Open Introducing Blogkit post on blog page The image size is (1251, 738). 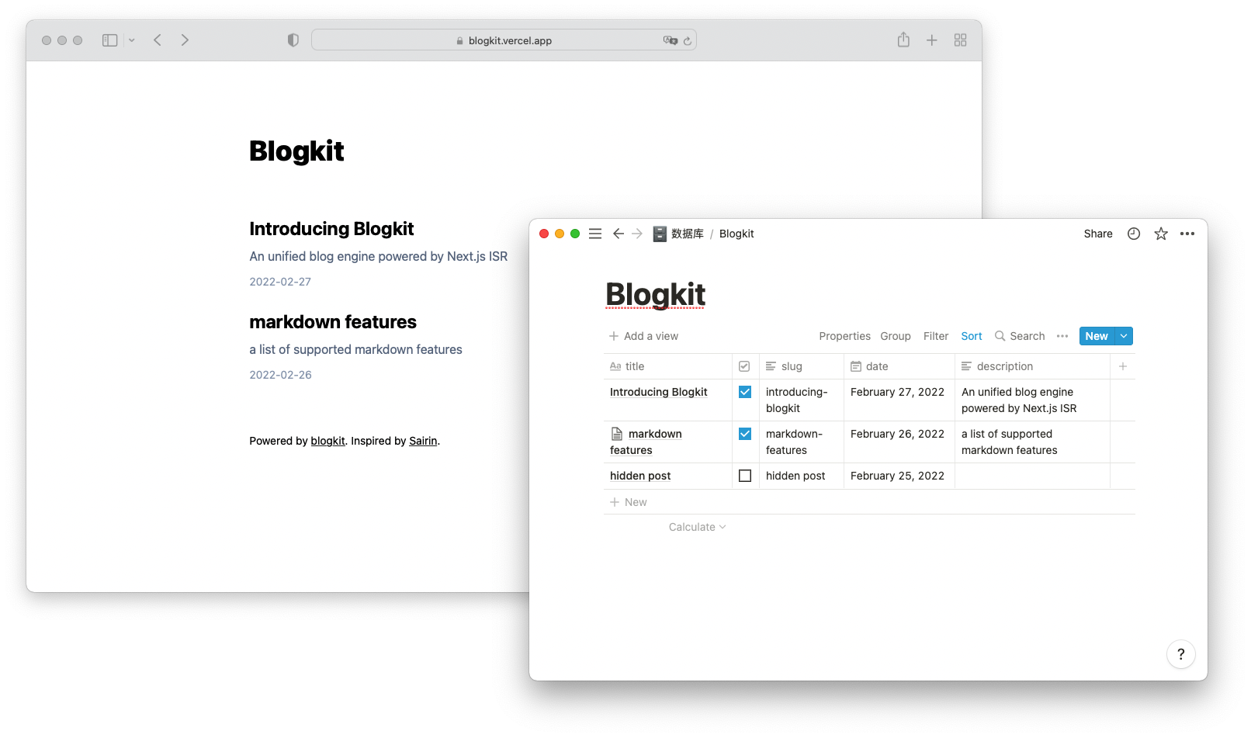[331, 229]
